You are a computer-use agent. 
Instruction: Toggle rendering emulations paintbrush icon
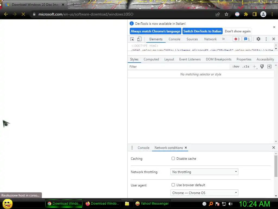click(262, 66)
